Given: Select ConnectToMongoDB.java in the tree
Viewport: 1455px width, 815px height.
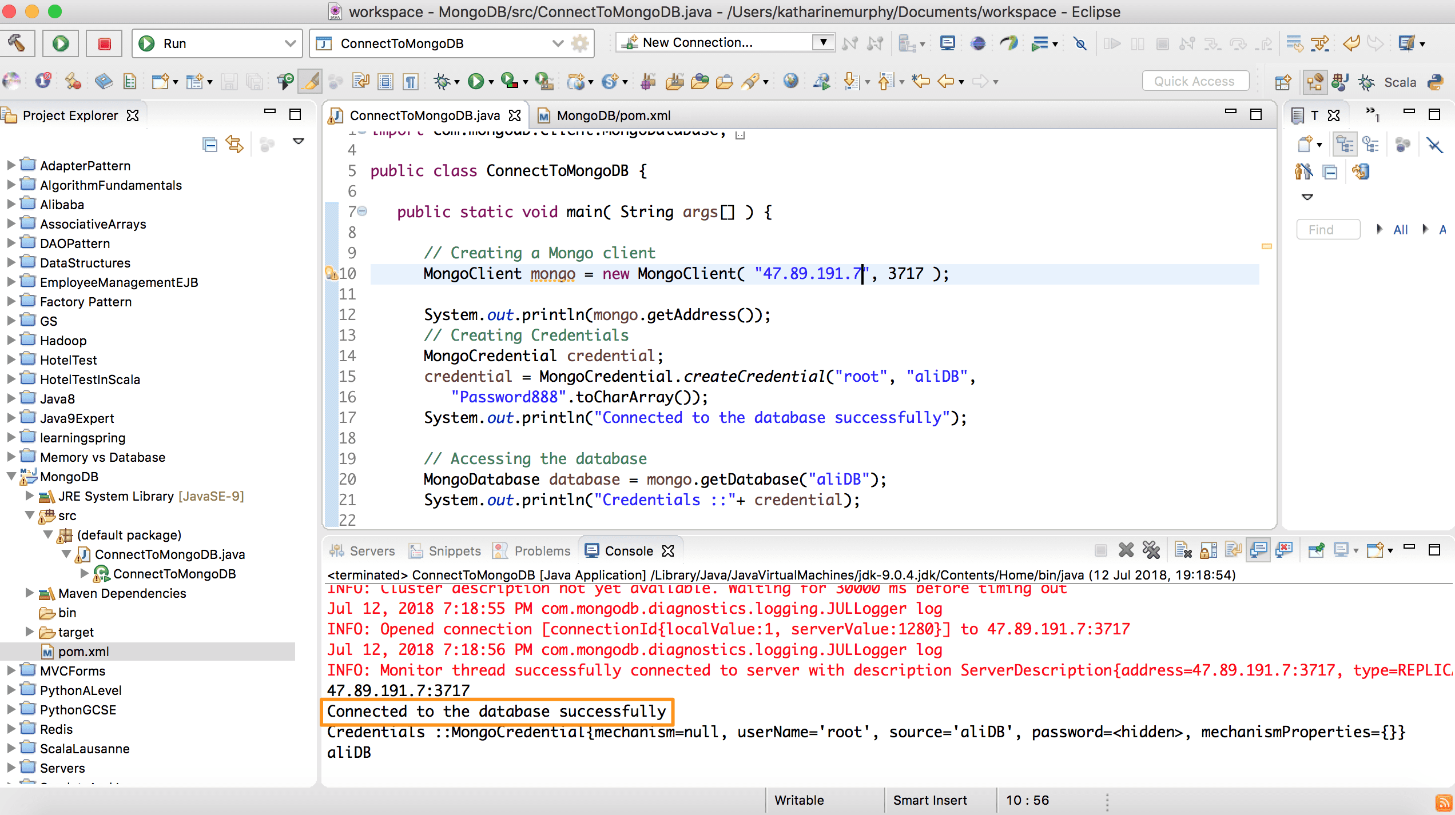Looking at the screenshot, I should (169, 554).
